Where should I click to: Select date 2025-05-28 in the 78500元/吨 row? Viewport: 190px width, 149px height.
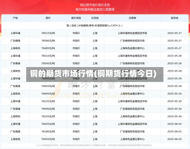[174, 63]
